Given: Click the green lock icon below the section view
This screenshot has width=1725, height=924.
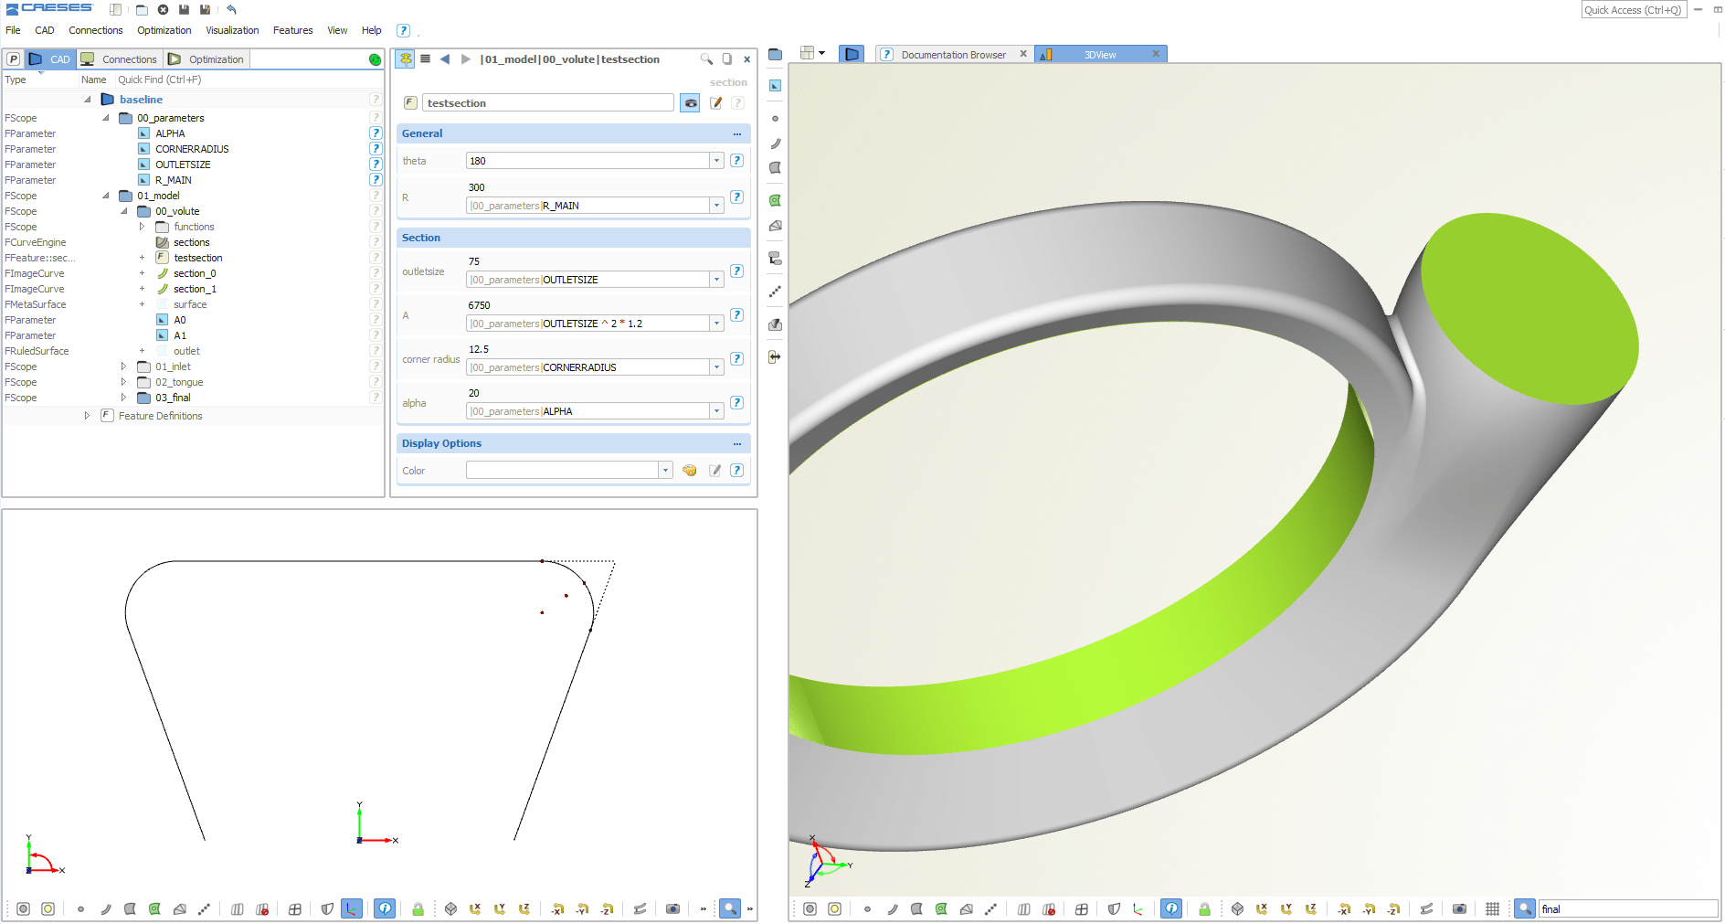Looking at the screenshot, I should tap(418, 908).
